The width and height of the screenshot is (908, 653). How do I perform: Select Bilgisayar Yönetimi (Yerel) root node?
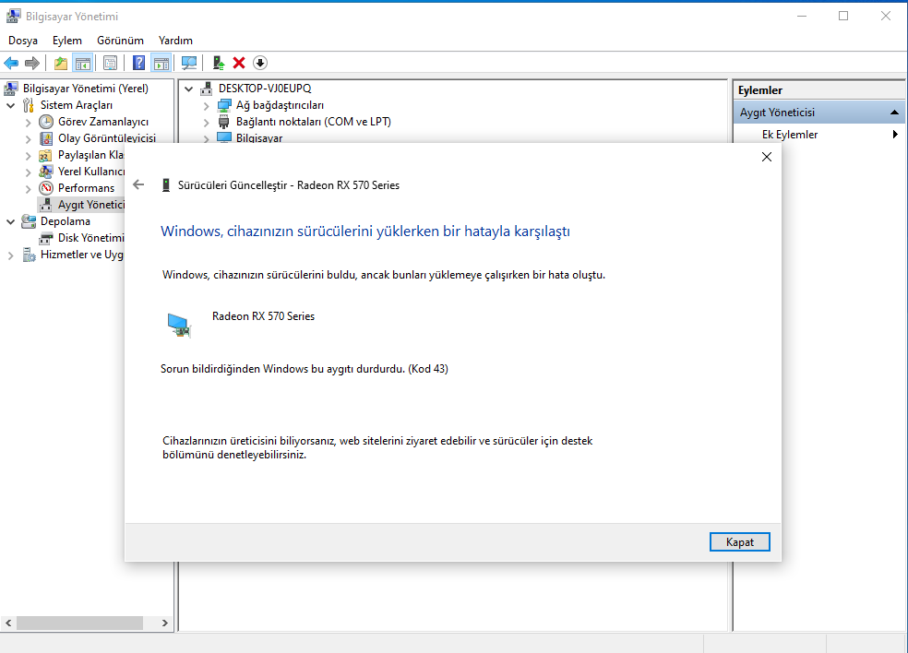tap(86, 89)
